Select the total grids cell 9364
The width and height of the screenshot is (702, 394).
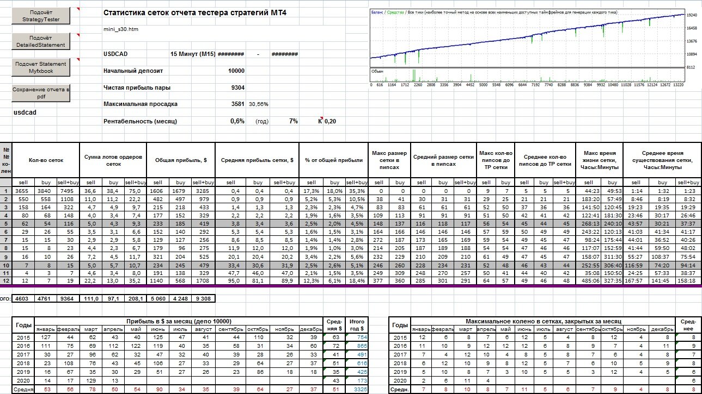[68, 298]
